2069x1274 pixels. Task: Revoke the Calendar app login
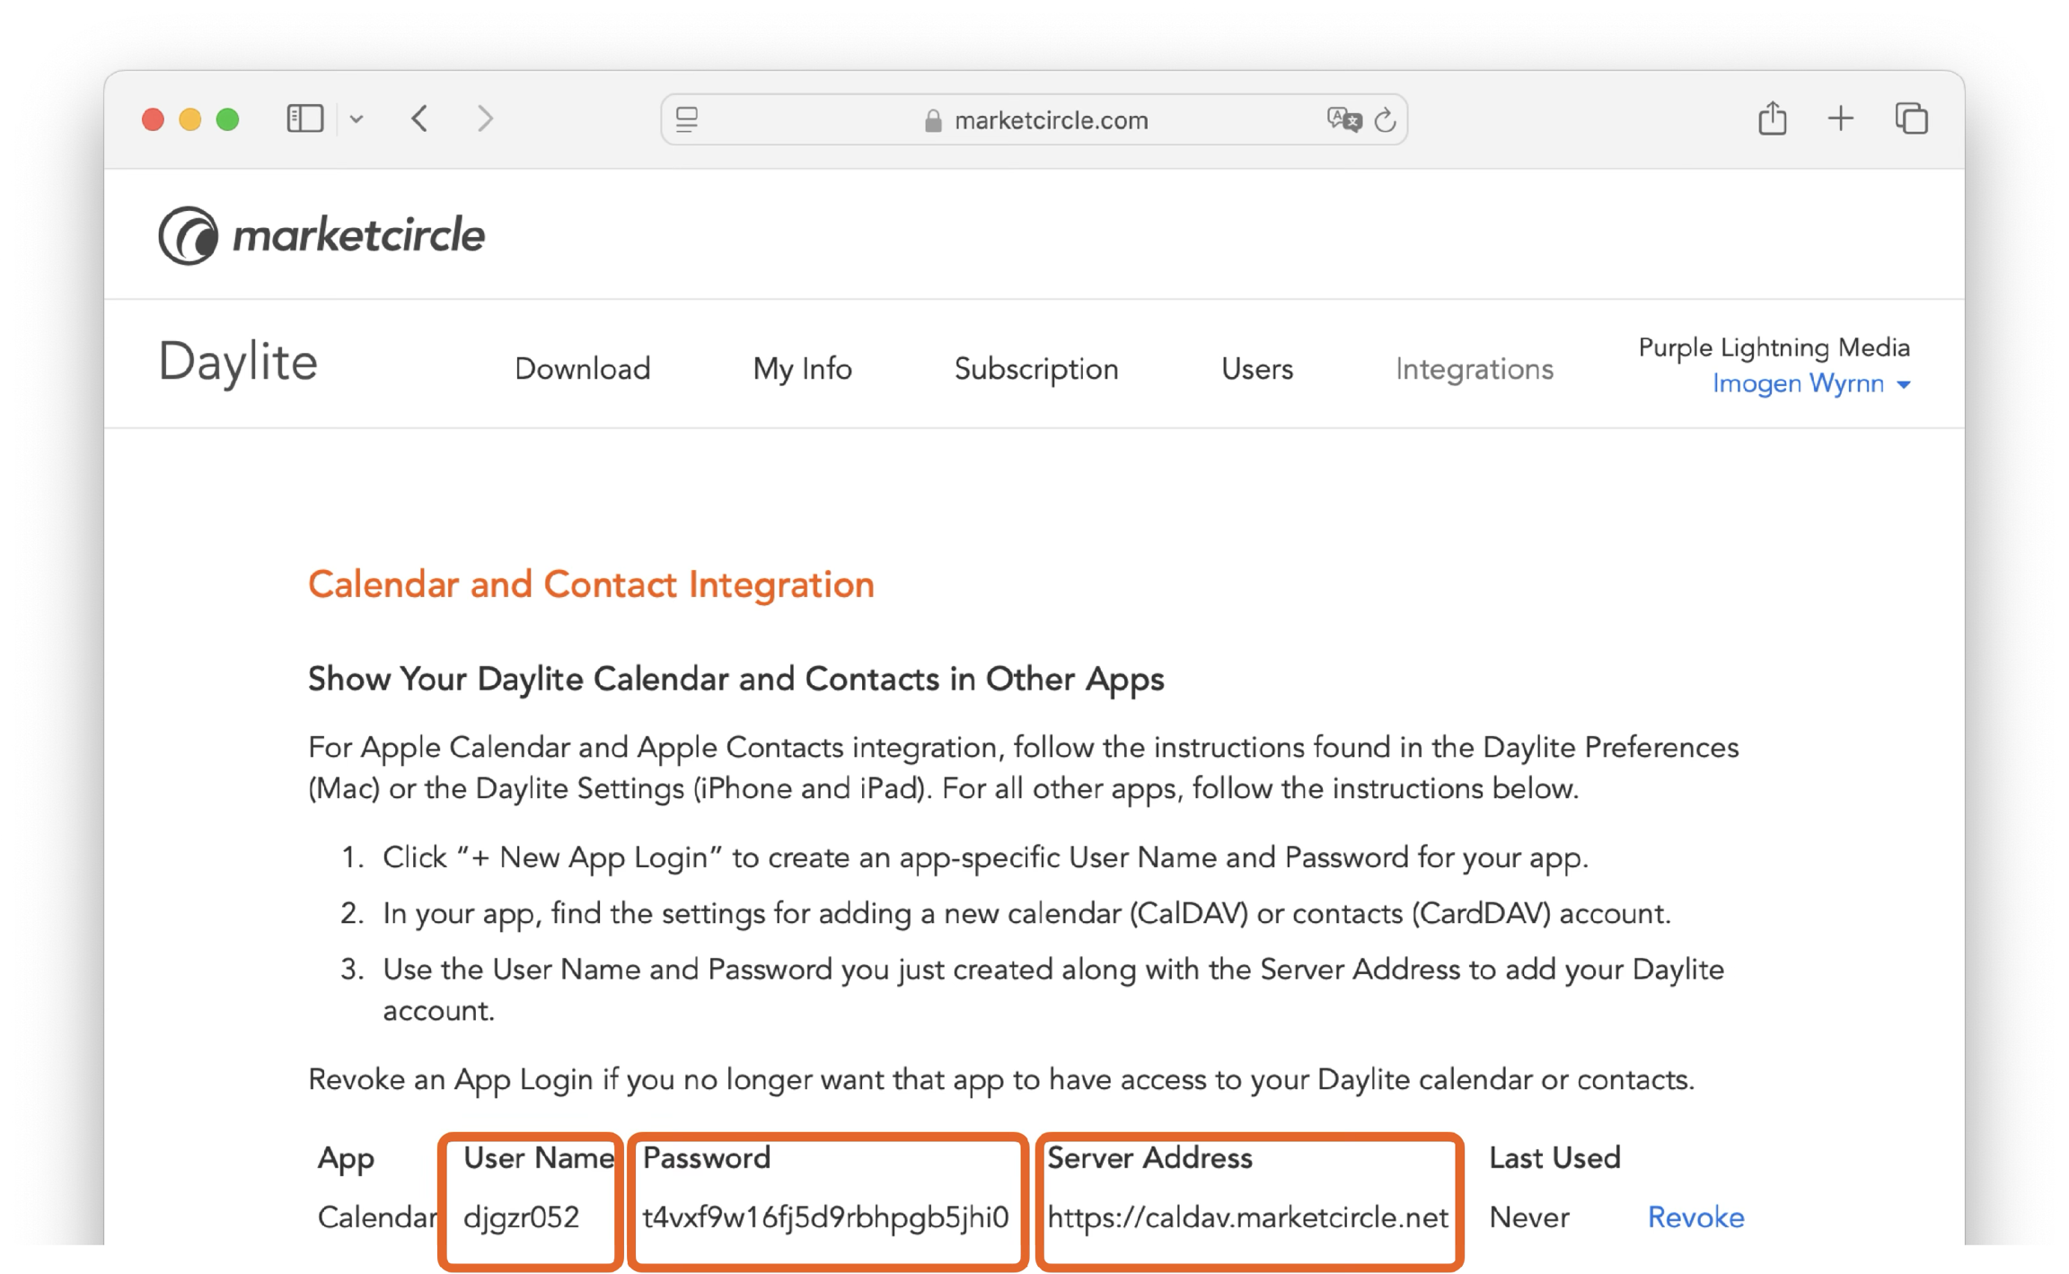(x=1695, y=1217)
